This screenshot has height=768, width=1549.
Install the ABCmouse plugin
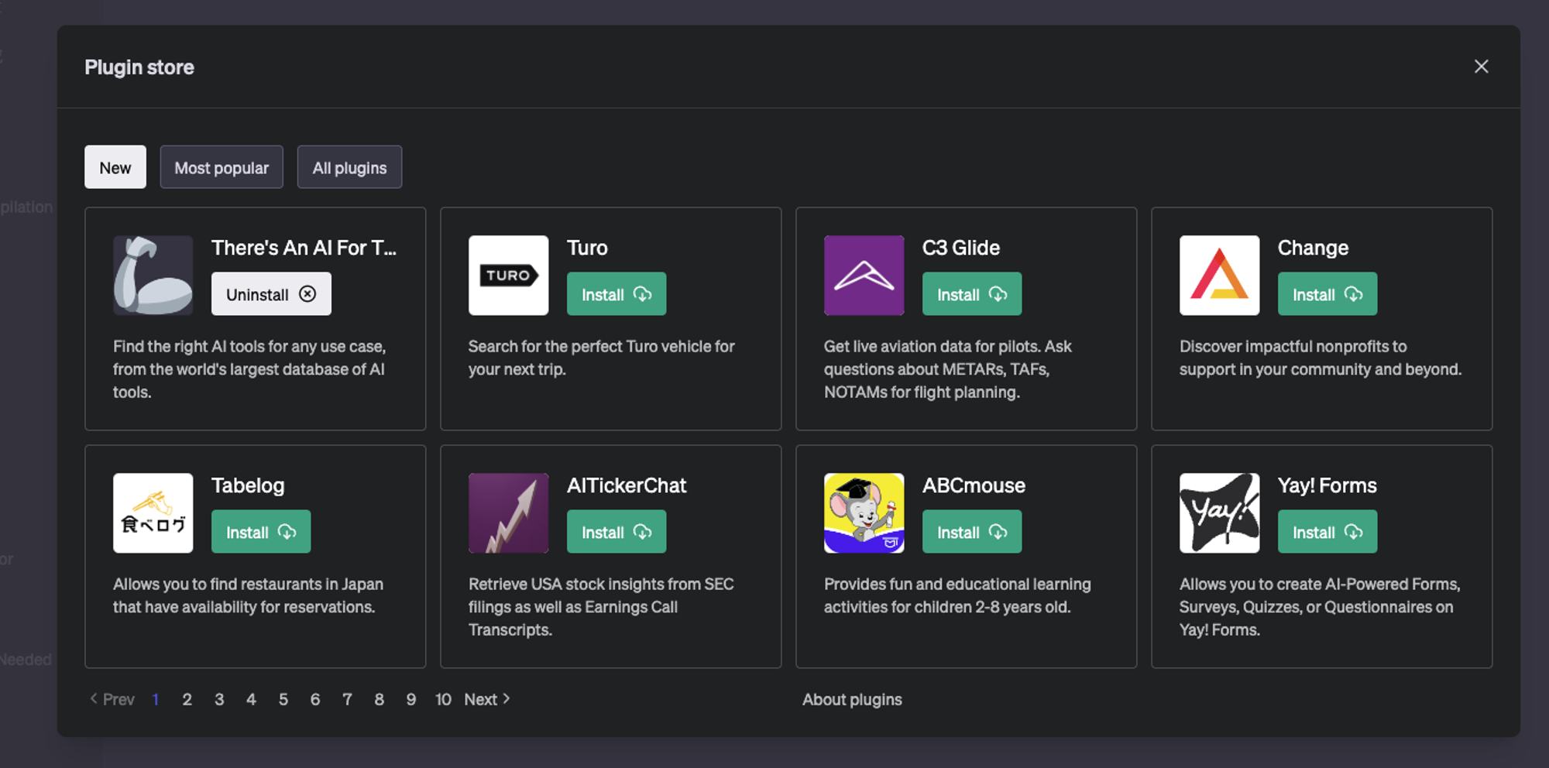(972, 531)
